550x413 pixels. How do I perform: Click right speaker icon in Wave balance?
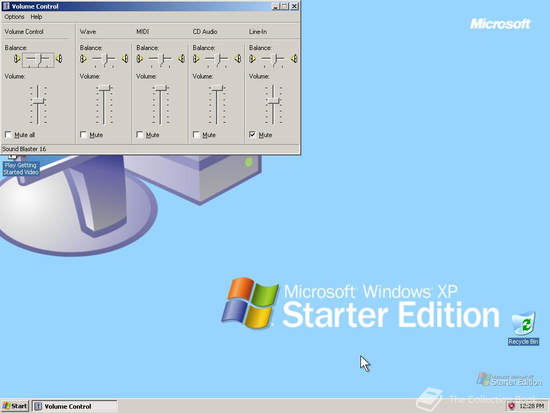125,59
